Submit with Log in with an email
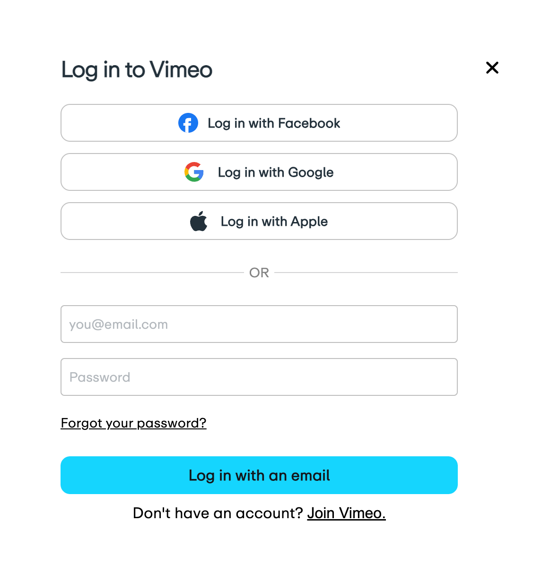Image resolution: width=559 pixels, height=581 pixels. tap(259, 475)
